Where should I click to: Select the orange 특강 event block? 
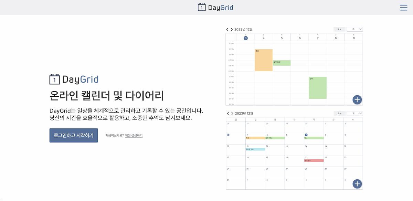263,60
